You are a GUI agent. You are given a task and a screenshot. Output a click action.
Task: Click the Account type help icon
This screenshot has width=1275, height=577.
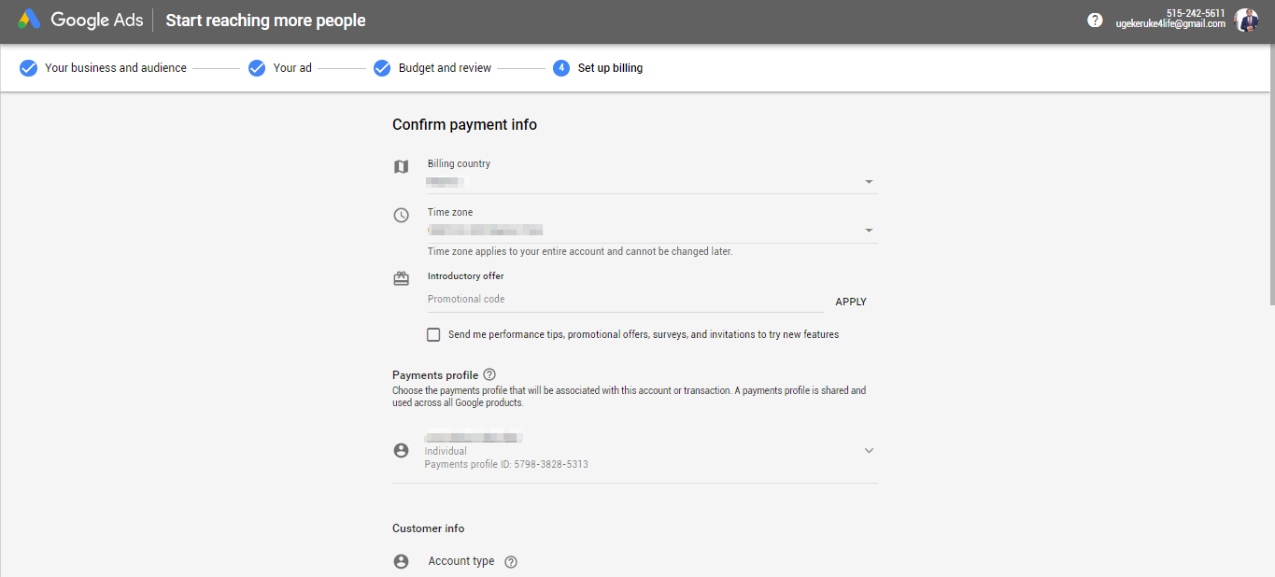[x=511, y=562]
